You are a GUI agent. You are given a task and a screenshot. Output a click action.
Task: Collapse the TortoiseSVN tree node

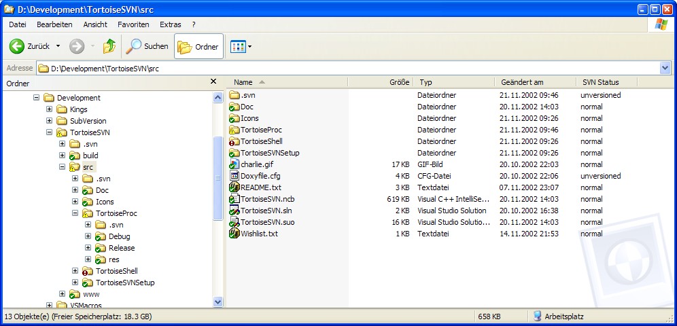tap(49, 132)
